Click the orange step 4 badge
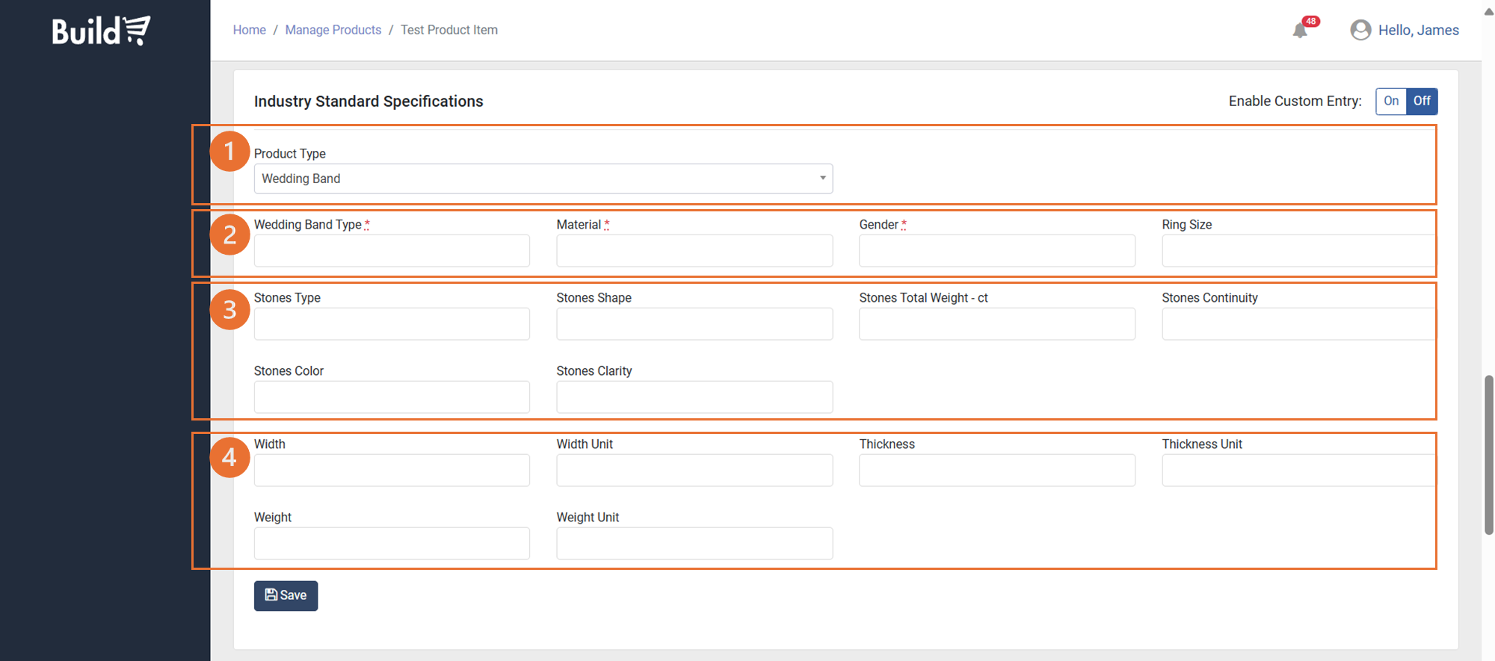The height and width of the screenshot is (661, 1495). click(229, 457)
